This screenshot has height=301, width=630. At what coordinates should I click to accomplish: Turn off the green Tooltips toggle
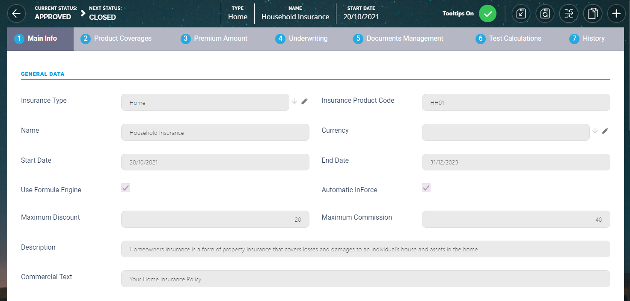[x=487, y=14]
